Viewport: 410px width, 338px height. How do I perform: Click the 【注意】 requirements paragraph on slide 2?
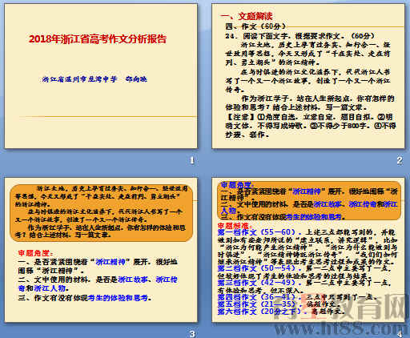pos(311,126)
